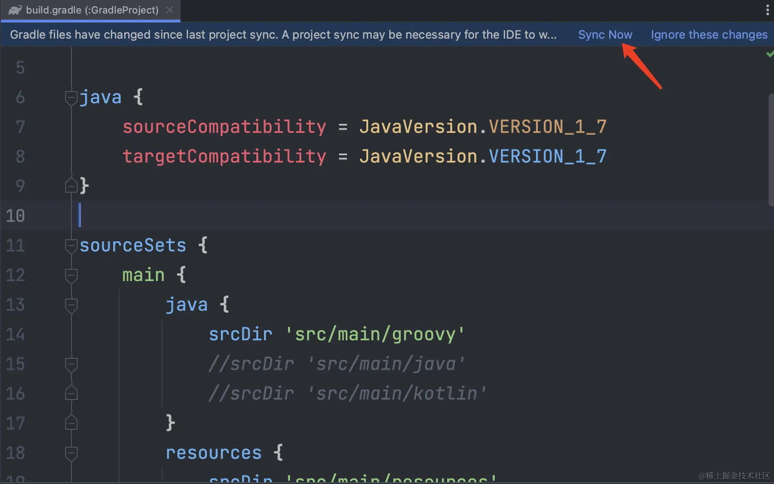
Task: Click the Gradle files changed notification text
Action: coord(283,35)
